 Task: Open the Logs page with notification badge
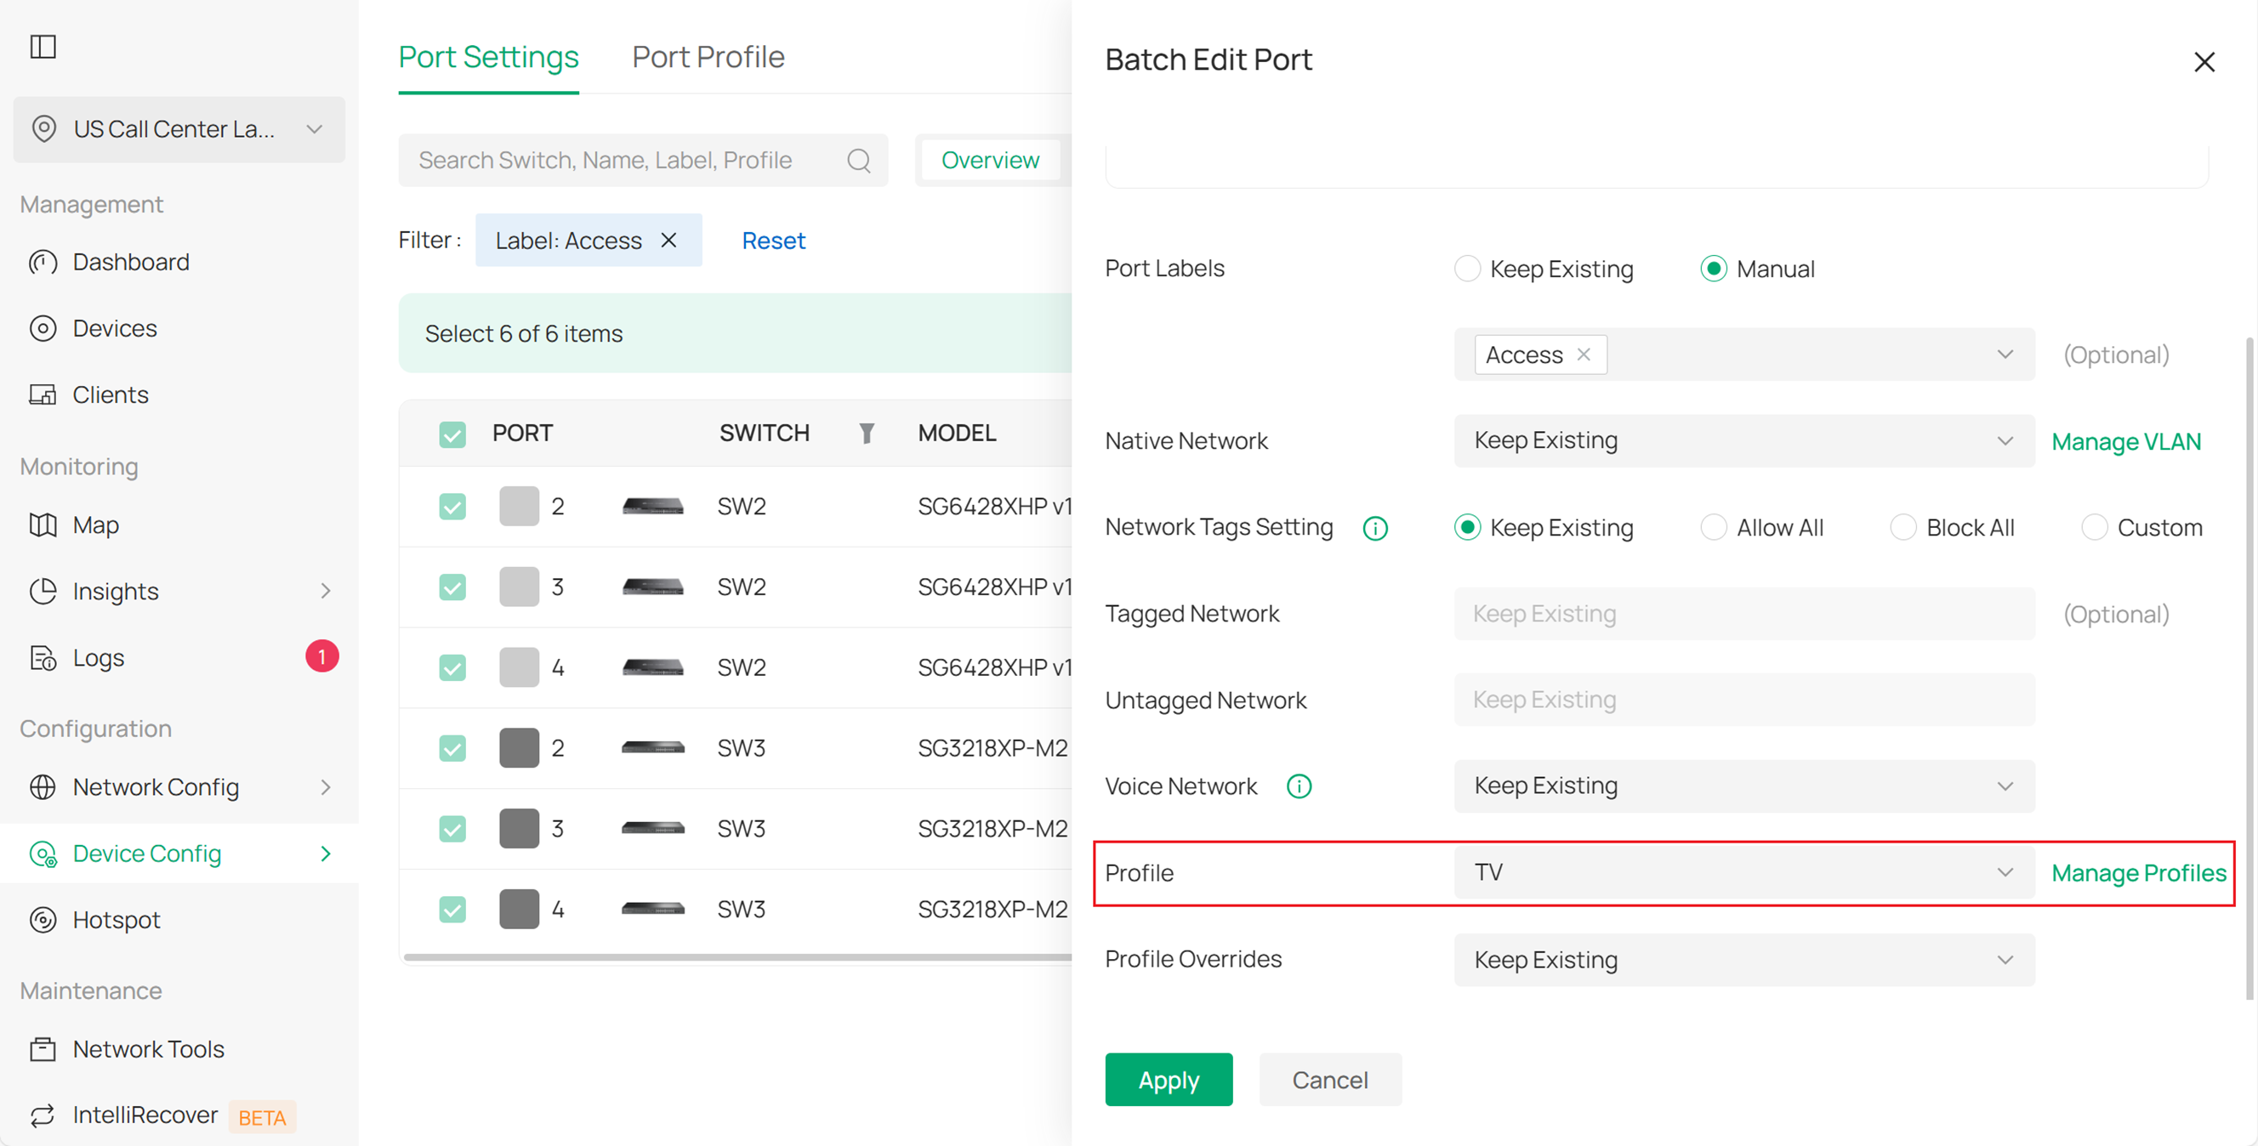coord(98,657)
